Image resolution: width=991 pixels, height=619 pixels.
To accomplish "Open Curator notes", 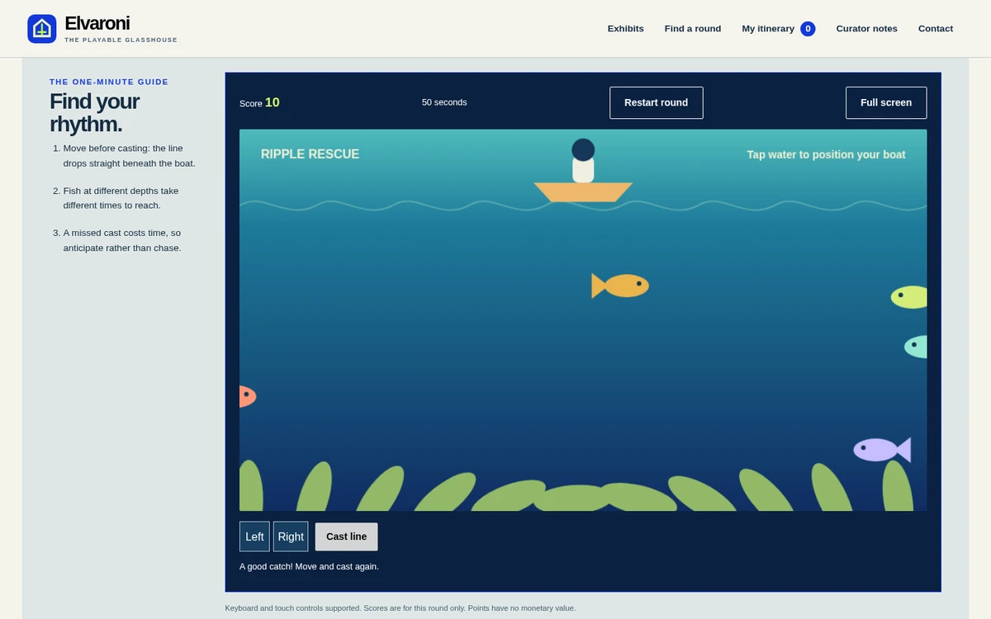I will coord(866,29).
